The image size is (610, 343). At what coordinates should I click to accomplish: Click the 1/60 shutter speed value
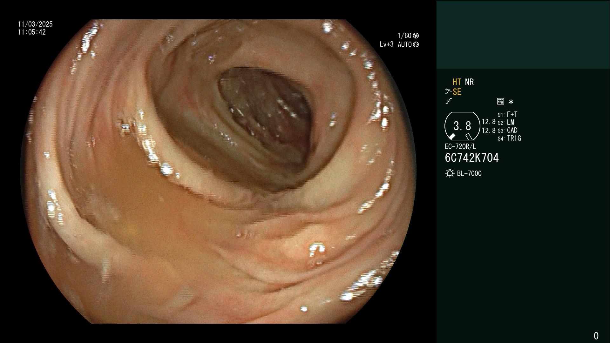[x=404, y=36]
